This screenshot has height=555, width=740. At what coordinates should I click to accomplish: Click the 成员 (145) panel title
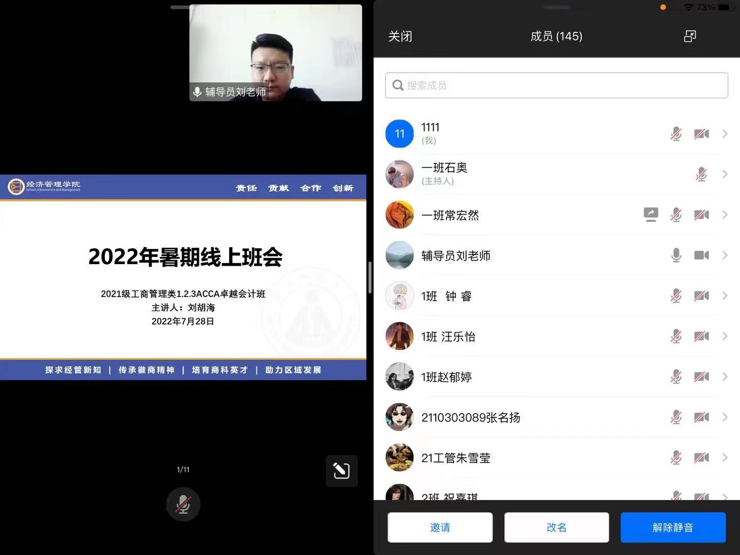[x=556, y=36]
